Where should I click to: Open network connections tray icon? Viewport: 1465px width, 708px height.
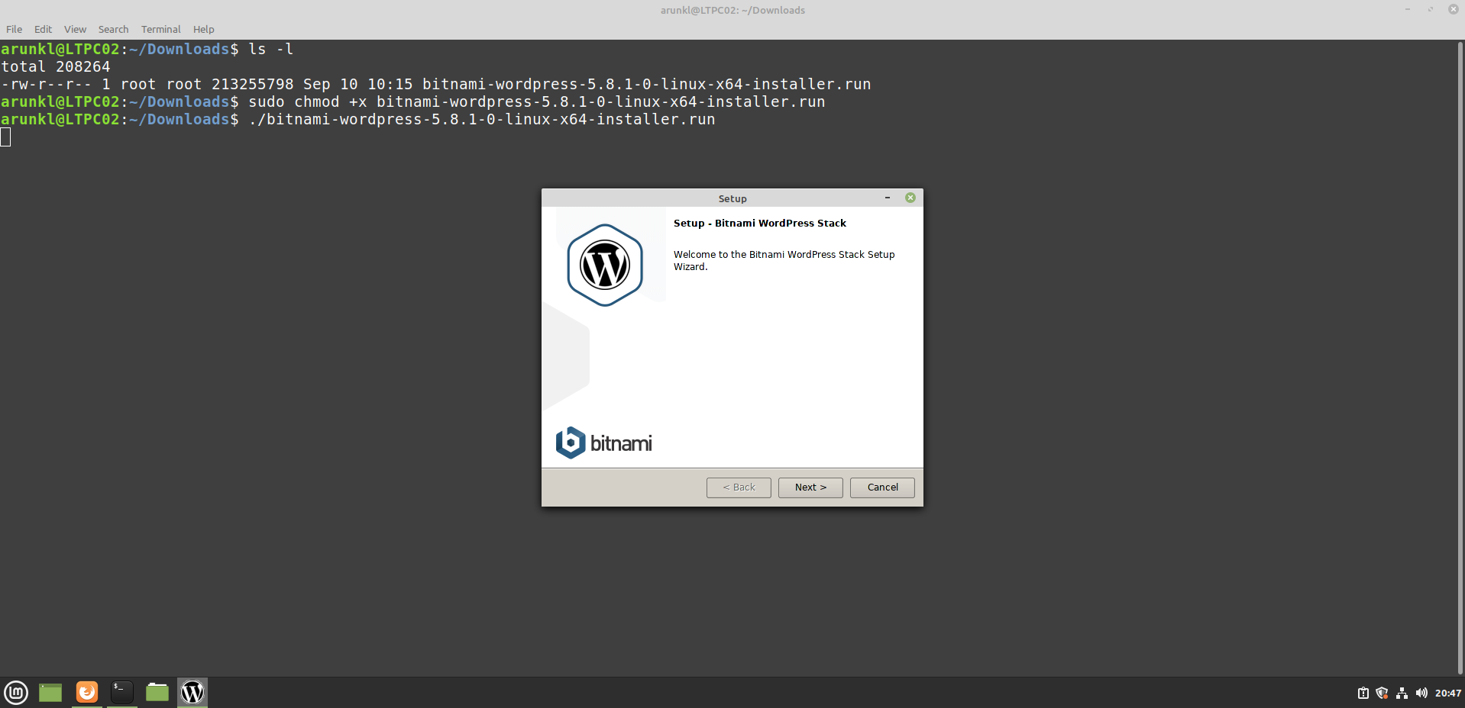pyautogui.click(x=1402, y=694)
